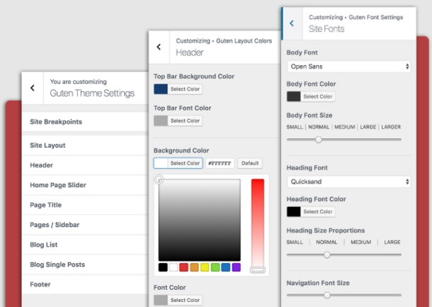Pick the purple palette swatch

point(237,267)
